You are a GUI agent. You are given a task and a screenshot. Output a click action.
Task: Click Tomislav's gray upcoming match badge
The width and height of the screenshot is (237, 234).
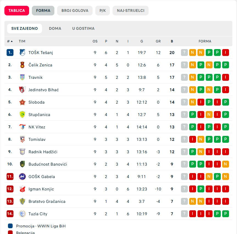184,139
